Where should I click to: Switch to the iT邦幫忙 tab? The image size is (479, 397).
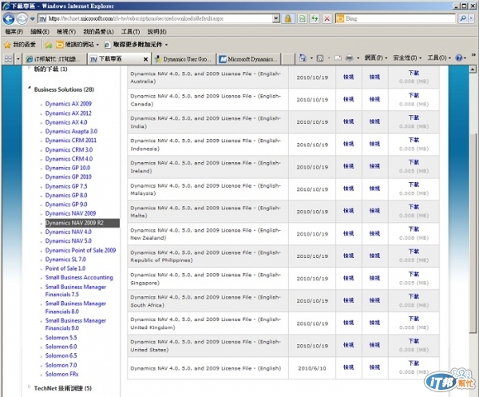(55, 59)
